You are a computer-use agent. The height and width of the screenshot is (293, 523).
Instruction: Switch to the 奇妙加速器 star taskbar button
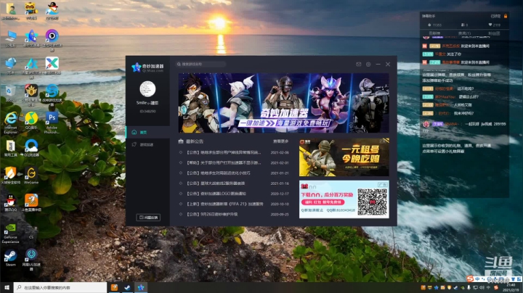[141, 287]
